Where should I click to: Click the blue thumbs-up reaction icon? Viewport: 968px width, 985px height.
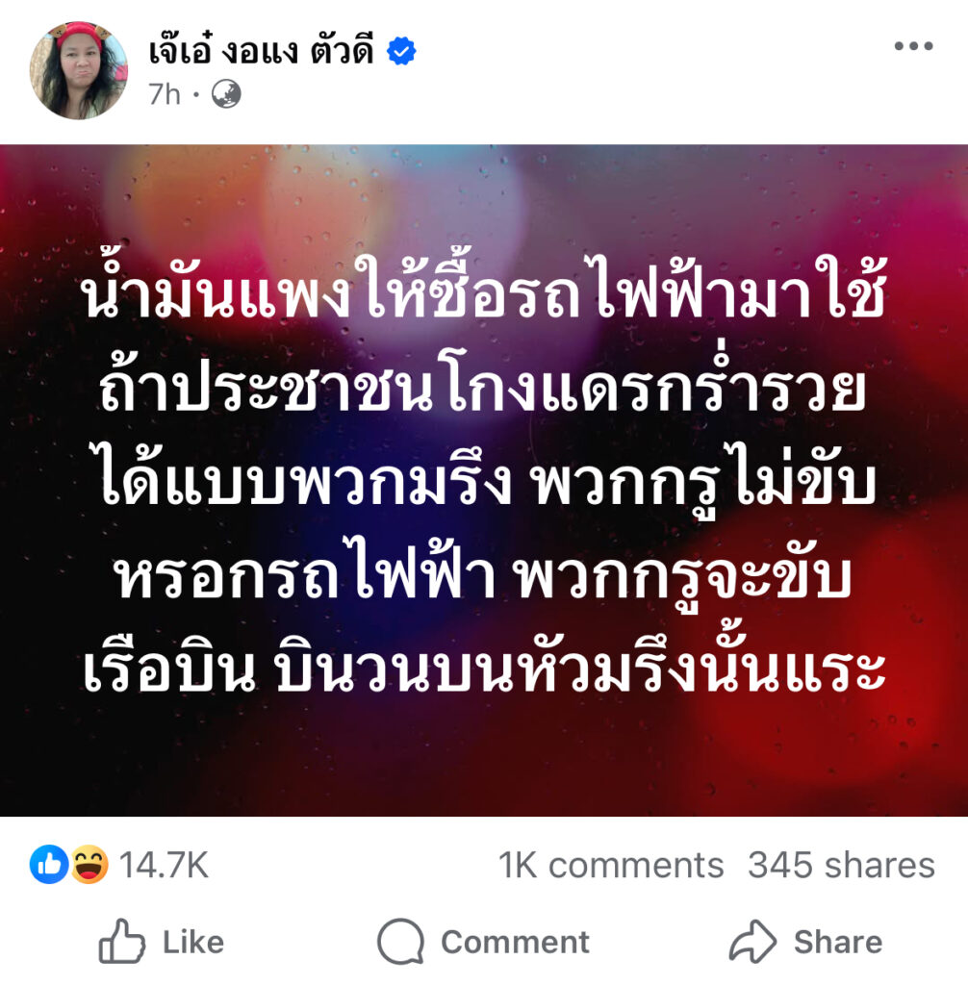tap(49, 865)
